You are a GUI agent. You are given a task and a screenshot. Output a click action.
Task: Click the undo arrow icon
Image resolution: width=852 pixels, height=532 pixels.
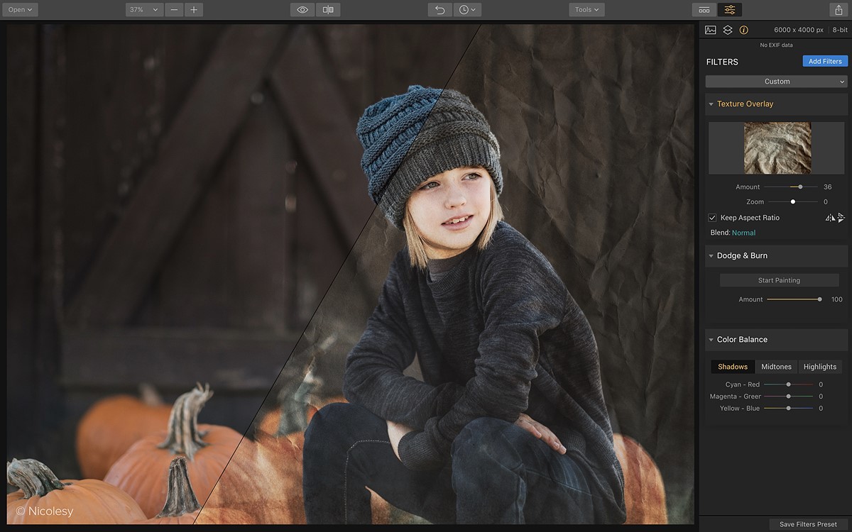[x=439, y=10]
